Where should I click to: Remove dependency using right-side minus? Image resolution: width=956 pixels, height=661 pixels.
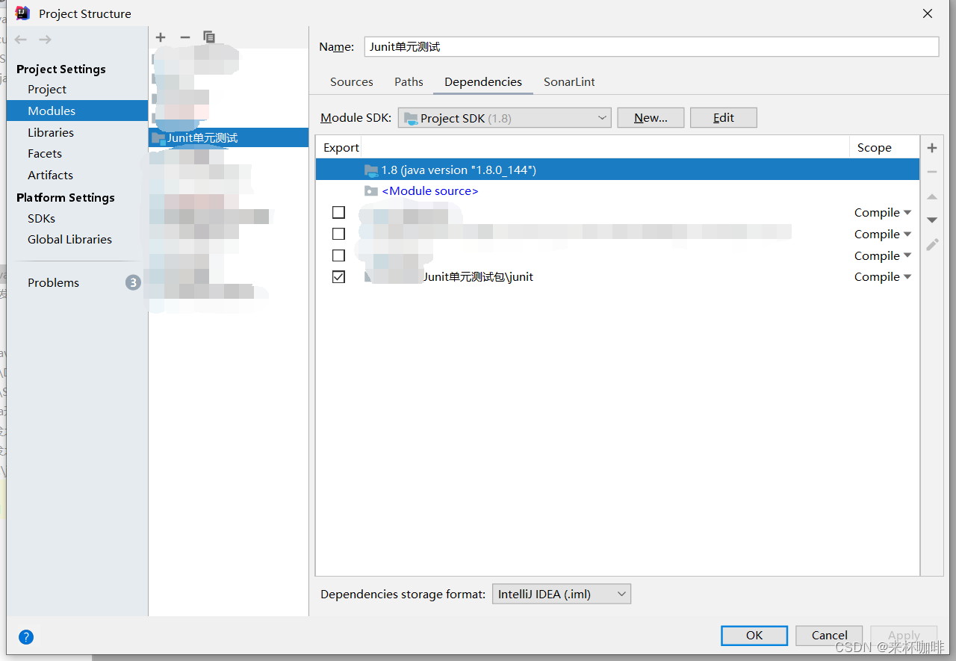coord(932,172)
